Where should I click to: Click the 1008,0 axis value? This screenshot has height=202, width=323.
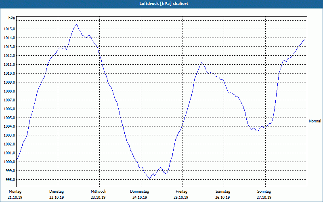pyautogui.click(x=9, y=91)
